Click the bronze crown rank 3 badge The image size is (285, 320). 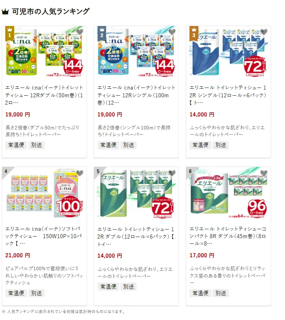click(194, 33)
